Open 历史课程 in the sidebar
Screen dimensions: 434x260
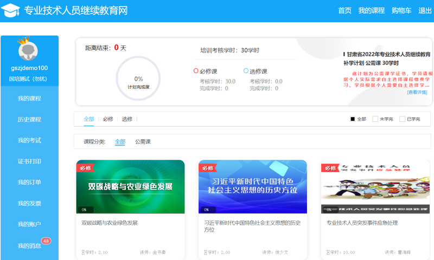pos(29,119)
